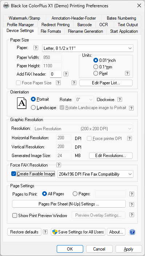Viewport: 145px width, 256px height.
Task: Click help icon for Pages to Print row
Action: point(132,194)
